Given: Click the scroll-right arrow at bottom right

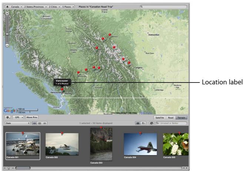Looking at the screenshot, I should pos(187,168).
